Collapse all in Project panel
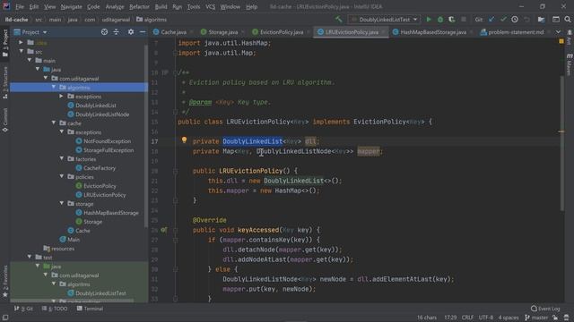The image size is (574, 322). tap(116, 32)
